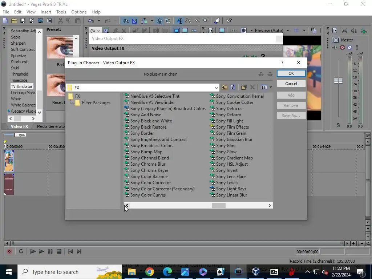Click the What's This help pointer icon
The width and height of the screenshot is (372, 279).
[229, 21]
